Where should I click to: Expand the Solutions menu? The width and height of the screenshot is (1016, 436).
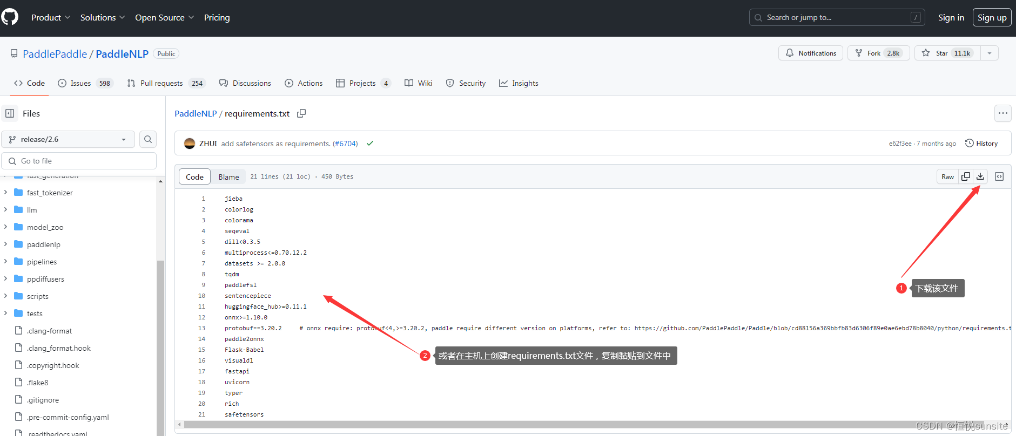pyautogui.click(x=103, y=17)
